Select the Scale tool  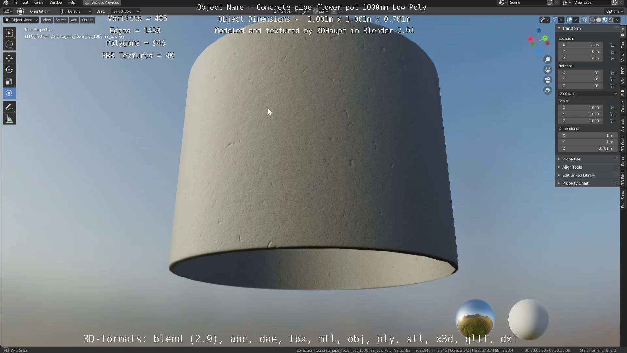point(9,82)
